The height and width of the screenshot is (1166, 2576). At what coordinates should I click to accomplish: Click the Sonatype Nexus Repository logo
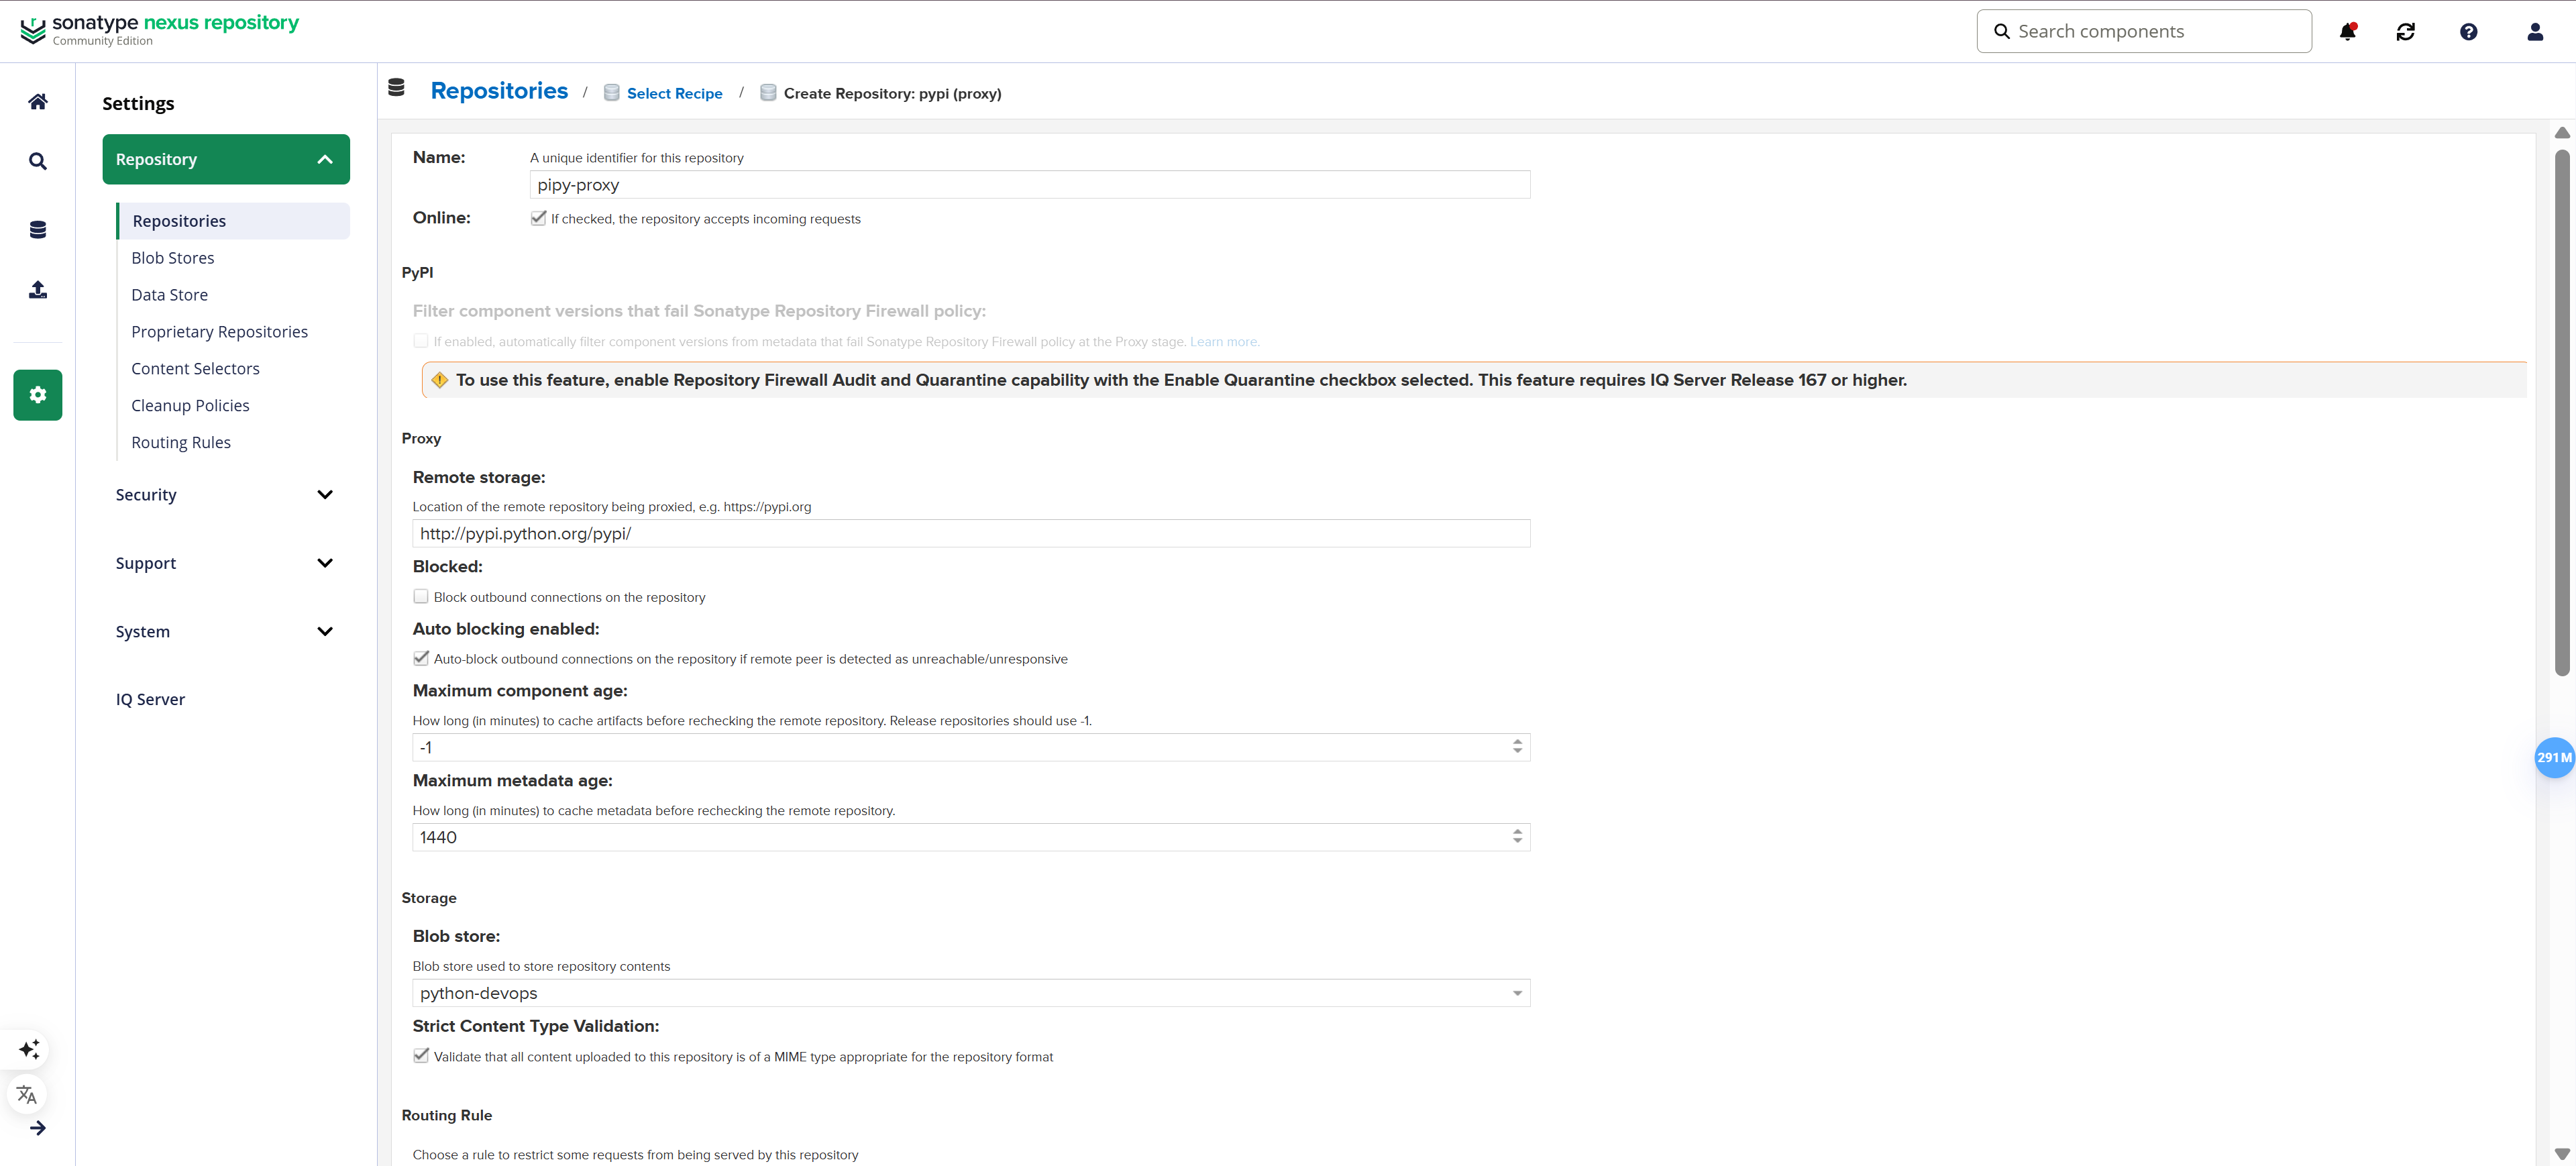[x=160, y=29]
